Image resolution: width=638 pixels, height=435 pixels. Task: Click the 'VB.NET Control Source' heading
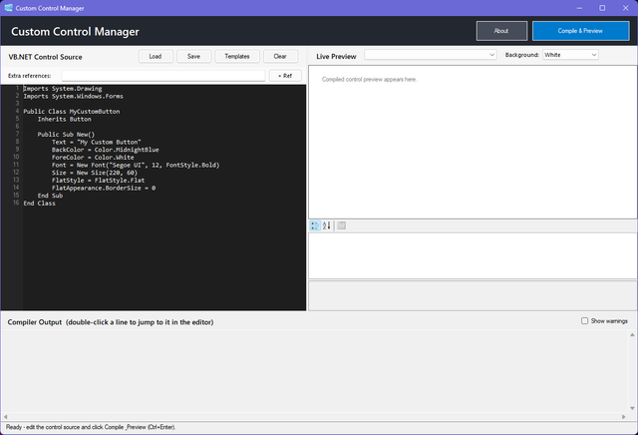tap(45, 57)
